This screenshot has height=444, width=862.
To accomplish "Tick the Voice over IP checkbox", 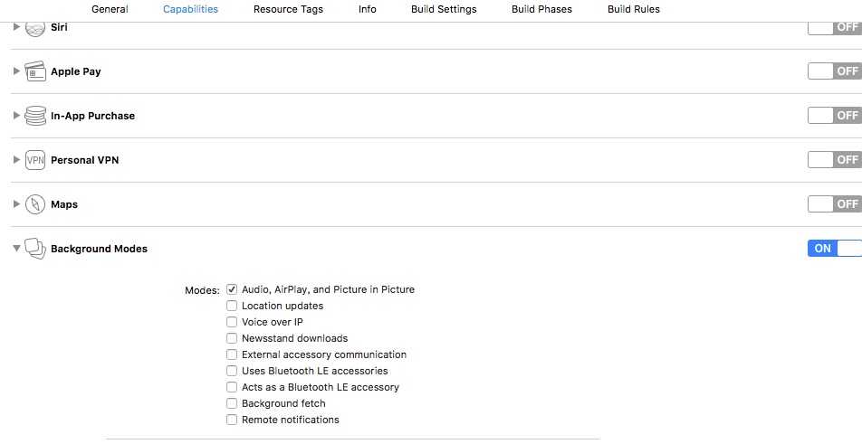I will 232,322.
